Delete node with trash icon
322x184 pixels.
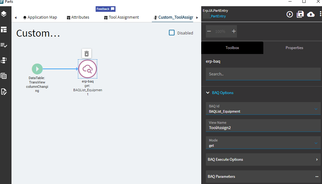[87, 54]
